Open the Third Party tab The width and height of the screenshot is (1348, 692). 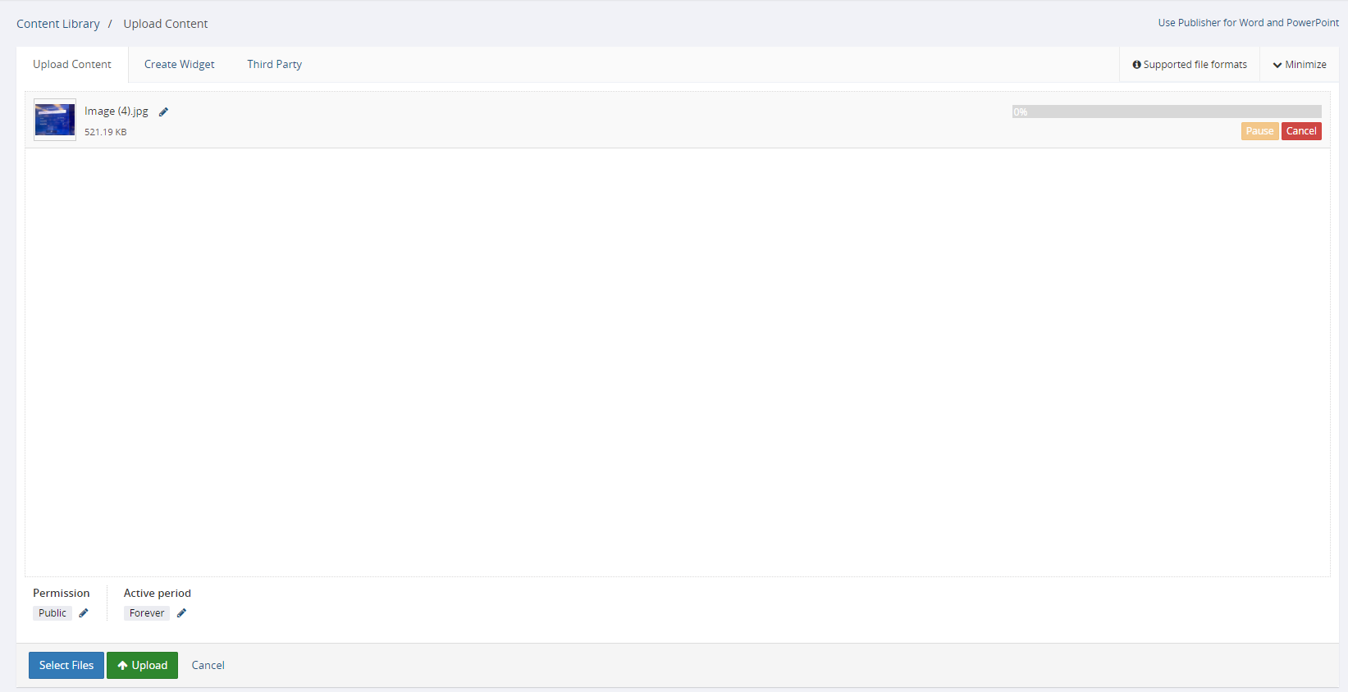[275, 65]
